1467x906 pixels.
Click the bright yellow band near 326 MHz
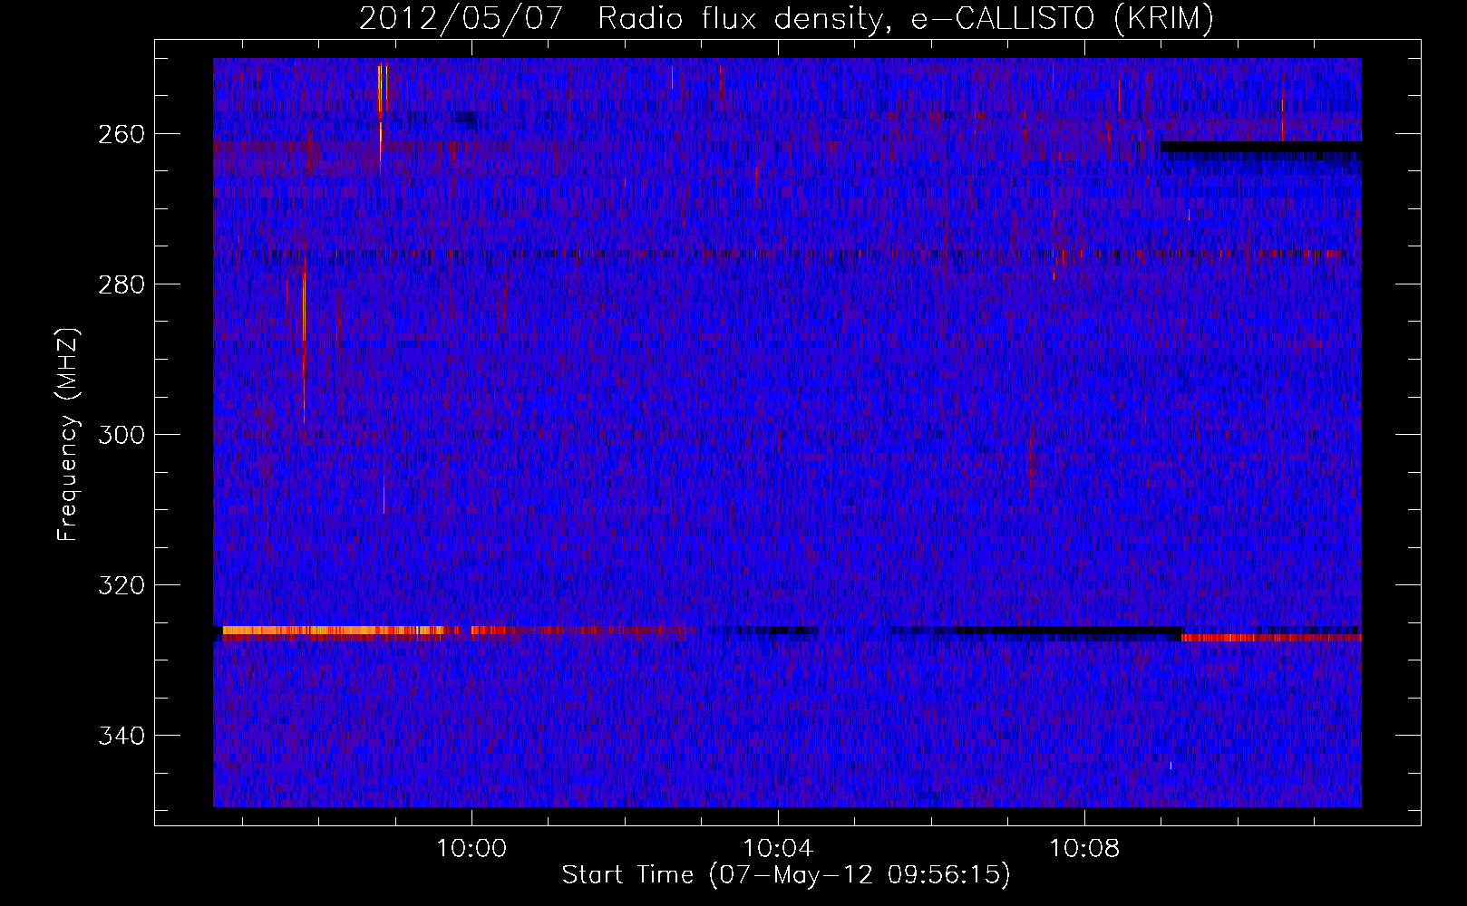click(x=335, y=630)
